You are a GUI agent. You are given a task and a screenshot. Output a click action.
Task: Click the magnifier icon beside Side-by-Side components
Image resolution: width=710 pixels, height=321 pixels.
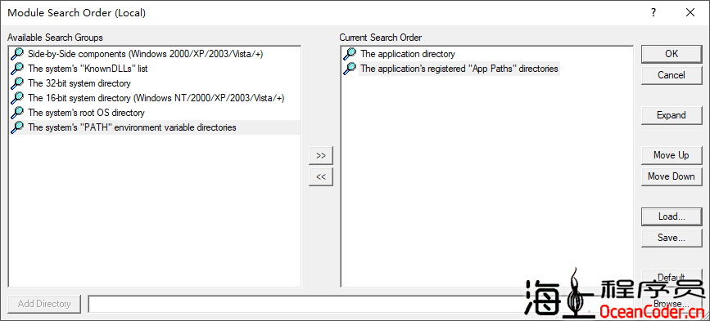point(17,54)
